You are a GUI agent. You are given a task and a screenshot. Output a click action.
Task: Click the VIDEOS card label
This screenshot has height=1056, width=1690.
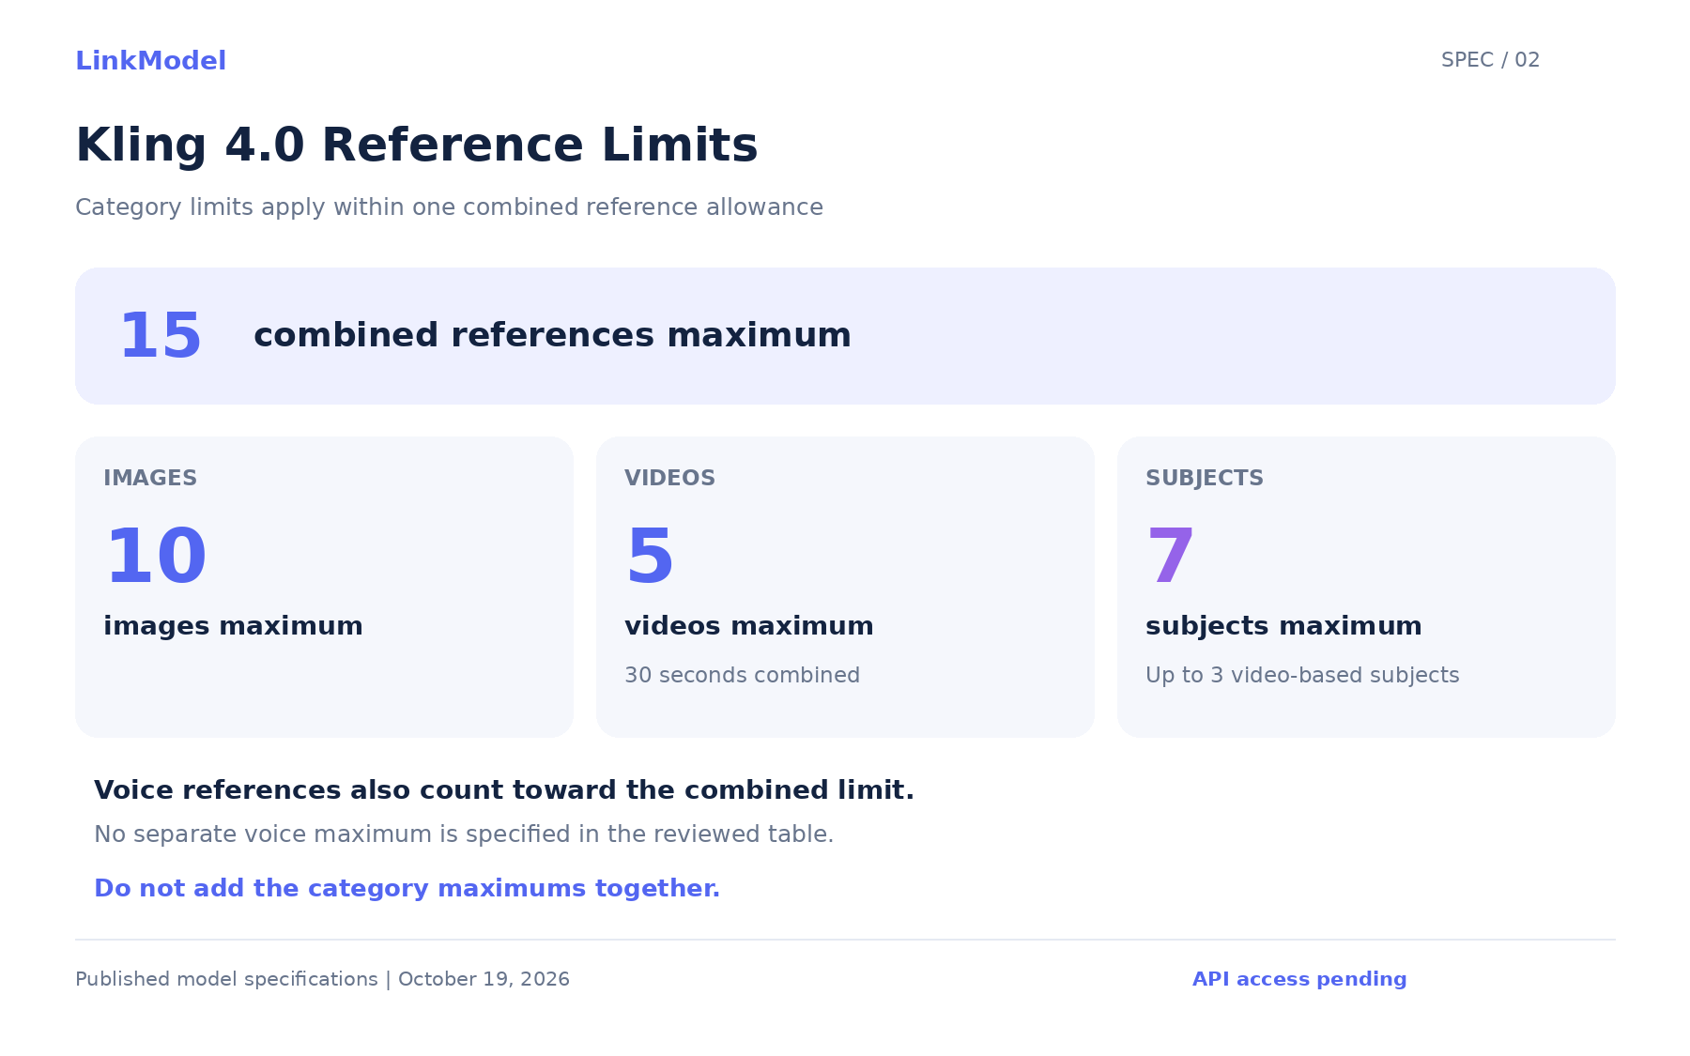click(669, 478)
